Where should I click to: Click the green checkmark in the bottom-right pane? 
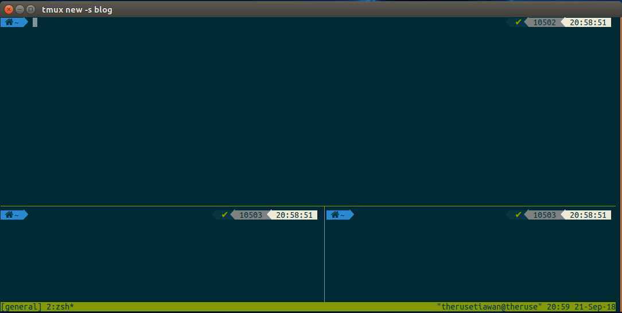point(518,215)
